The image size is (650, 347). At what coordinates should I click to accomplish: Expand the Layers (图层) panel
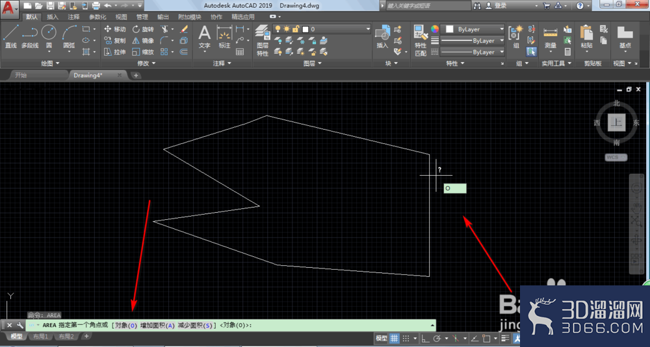(x=312, y=64)
